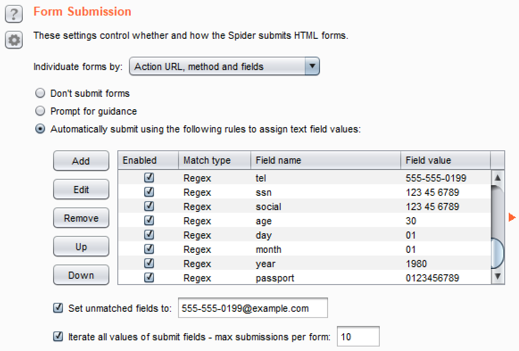519x351 pixels.
Task: Open the Individuate forms by dropdown
Action: click(x=224, y=67)
